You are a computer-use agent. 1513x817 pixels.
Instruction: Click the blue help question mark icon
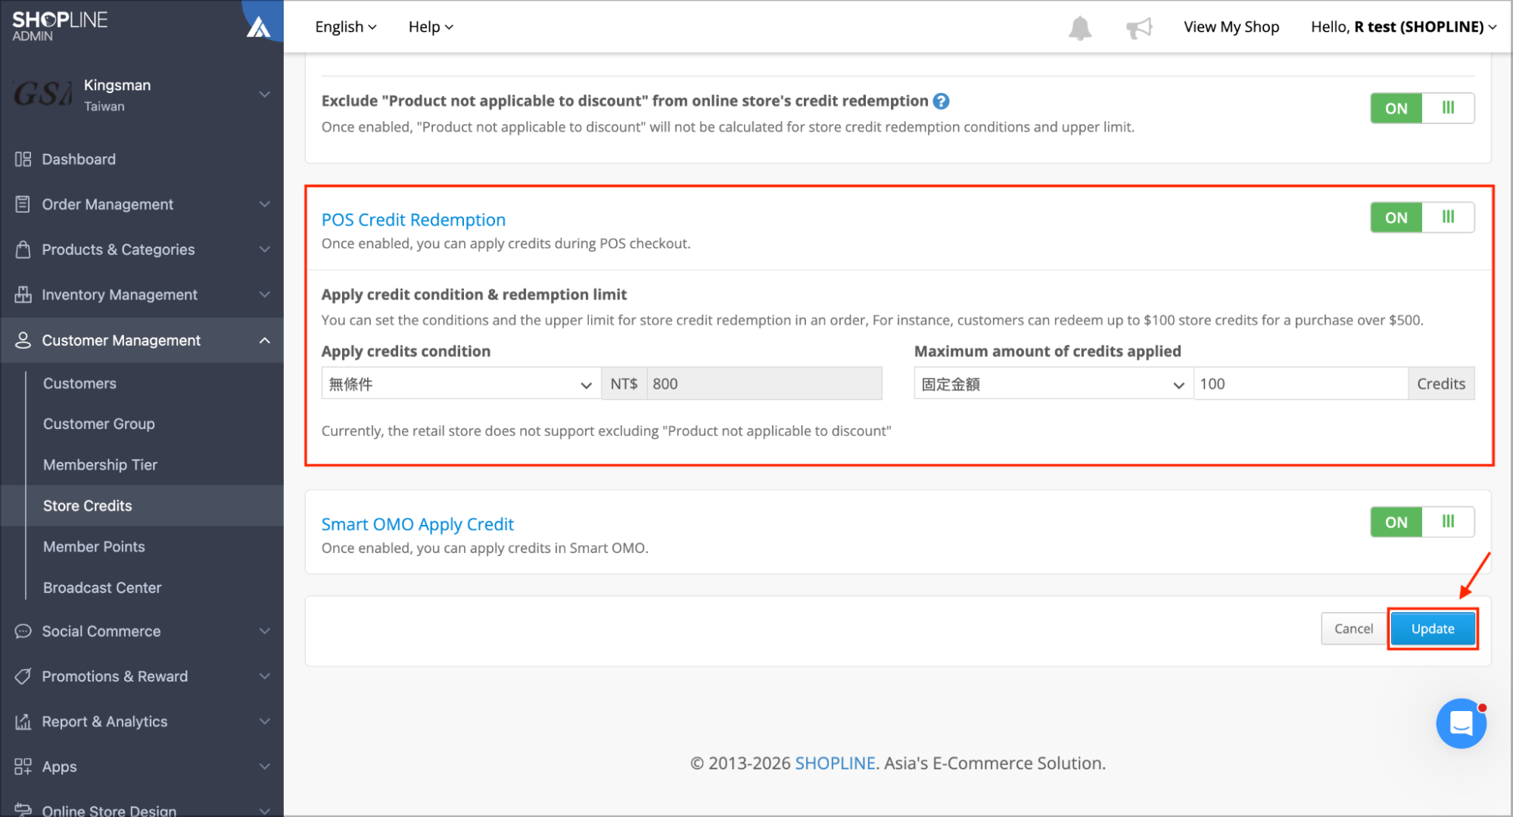coord(941,101)
